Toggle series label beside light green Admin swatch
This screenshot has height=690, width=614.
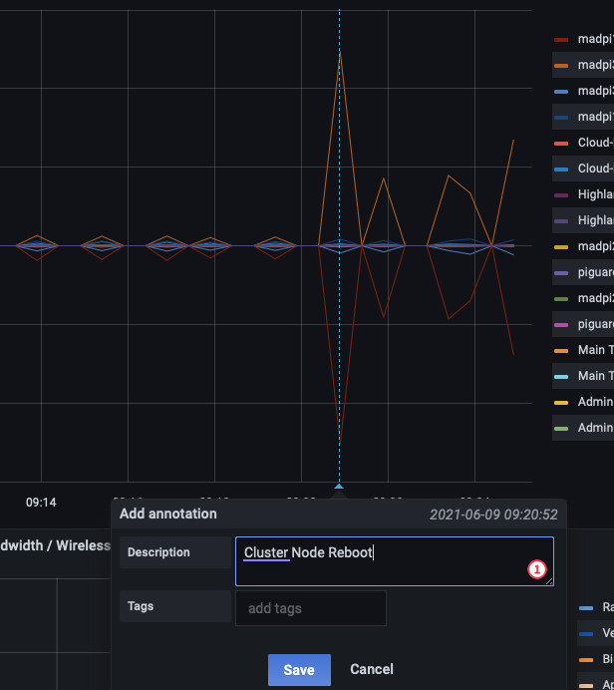click(x=595, y=428)
